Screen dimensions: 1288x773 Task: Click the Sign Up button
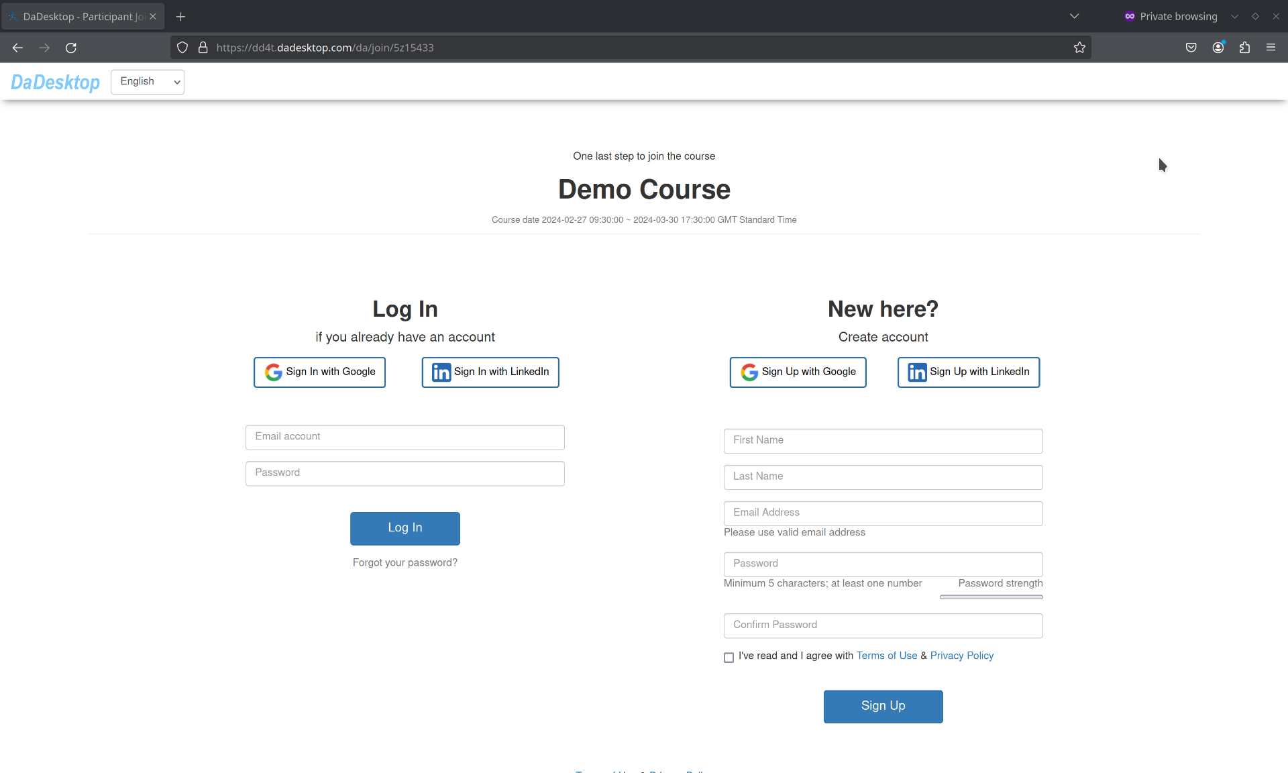[883, 706]
